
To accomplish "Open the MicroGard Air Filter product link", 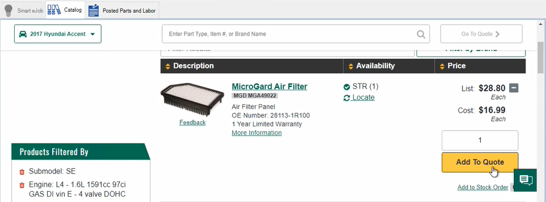I will 270,87.
